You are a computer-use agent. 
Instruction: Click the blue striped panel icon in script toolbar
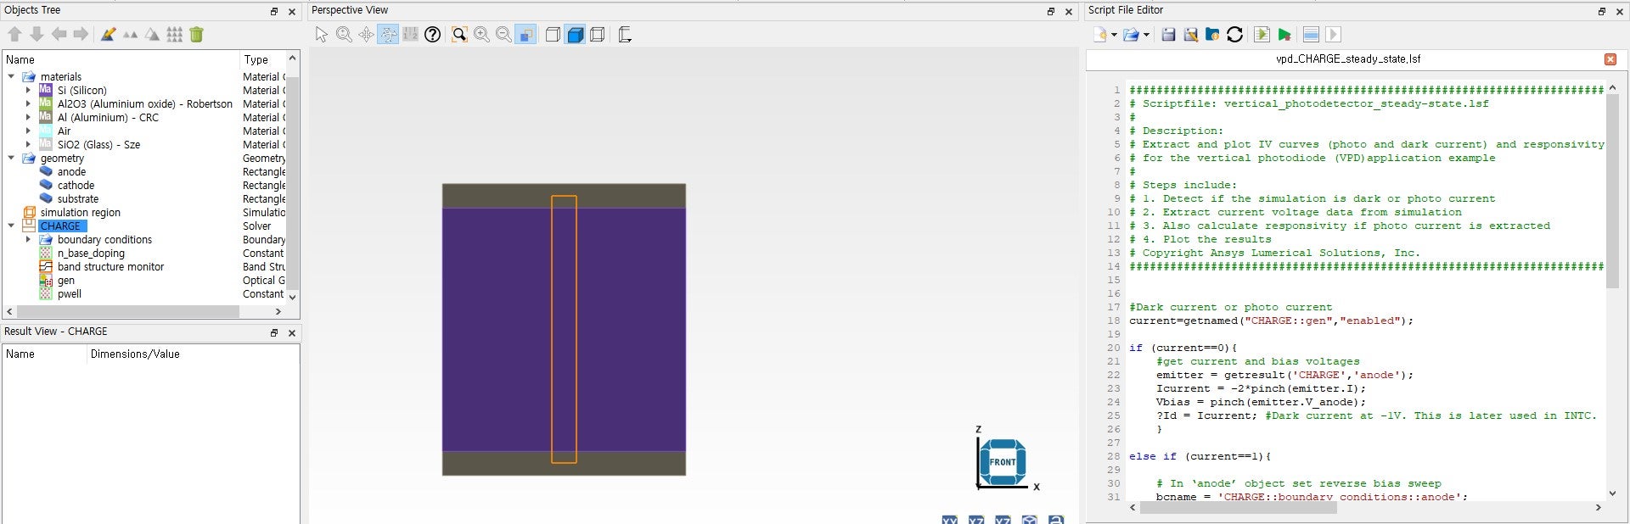coord(1311,34)
